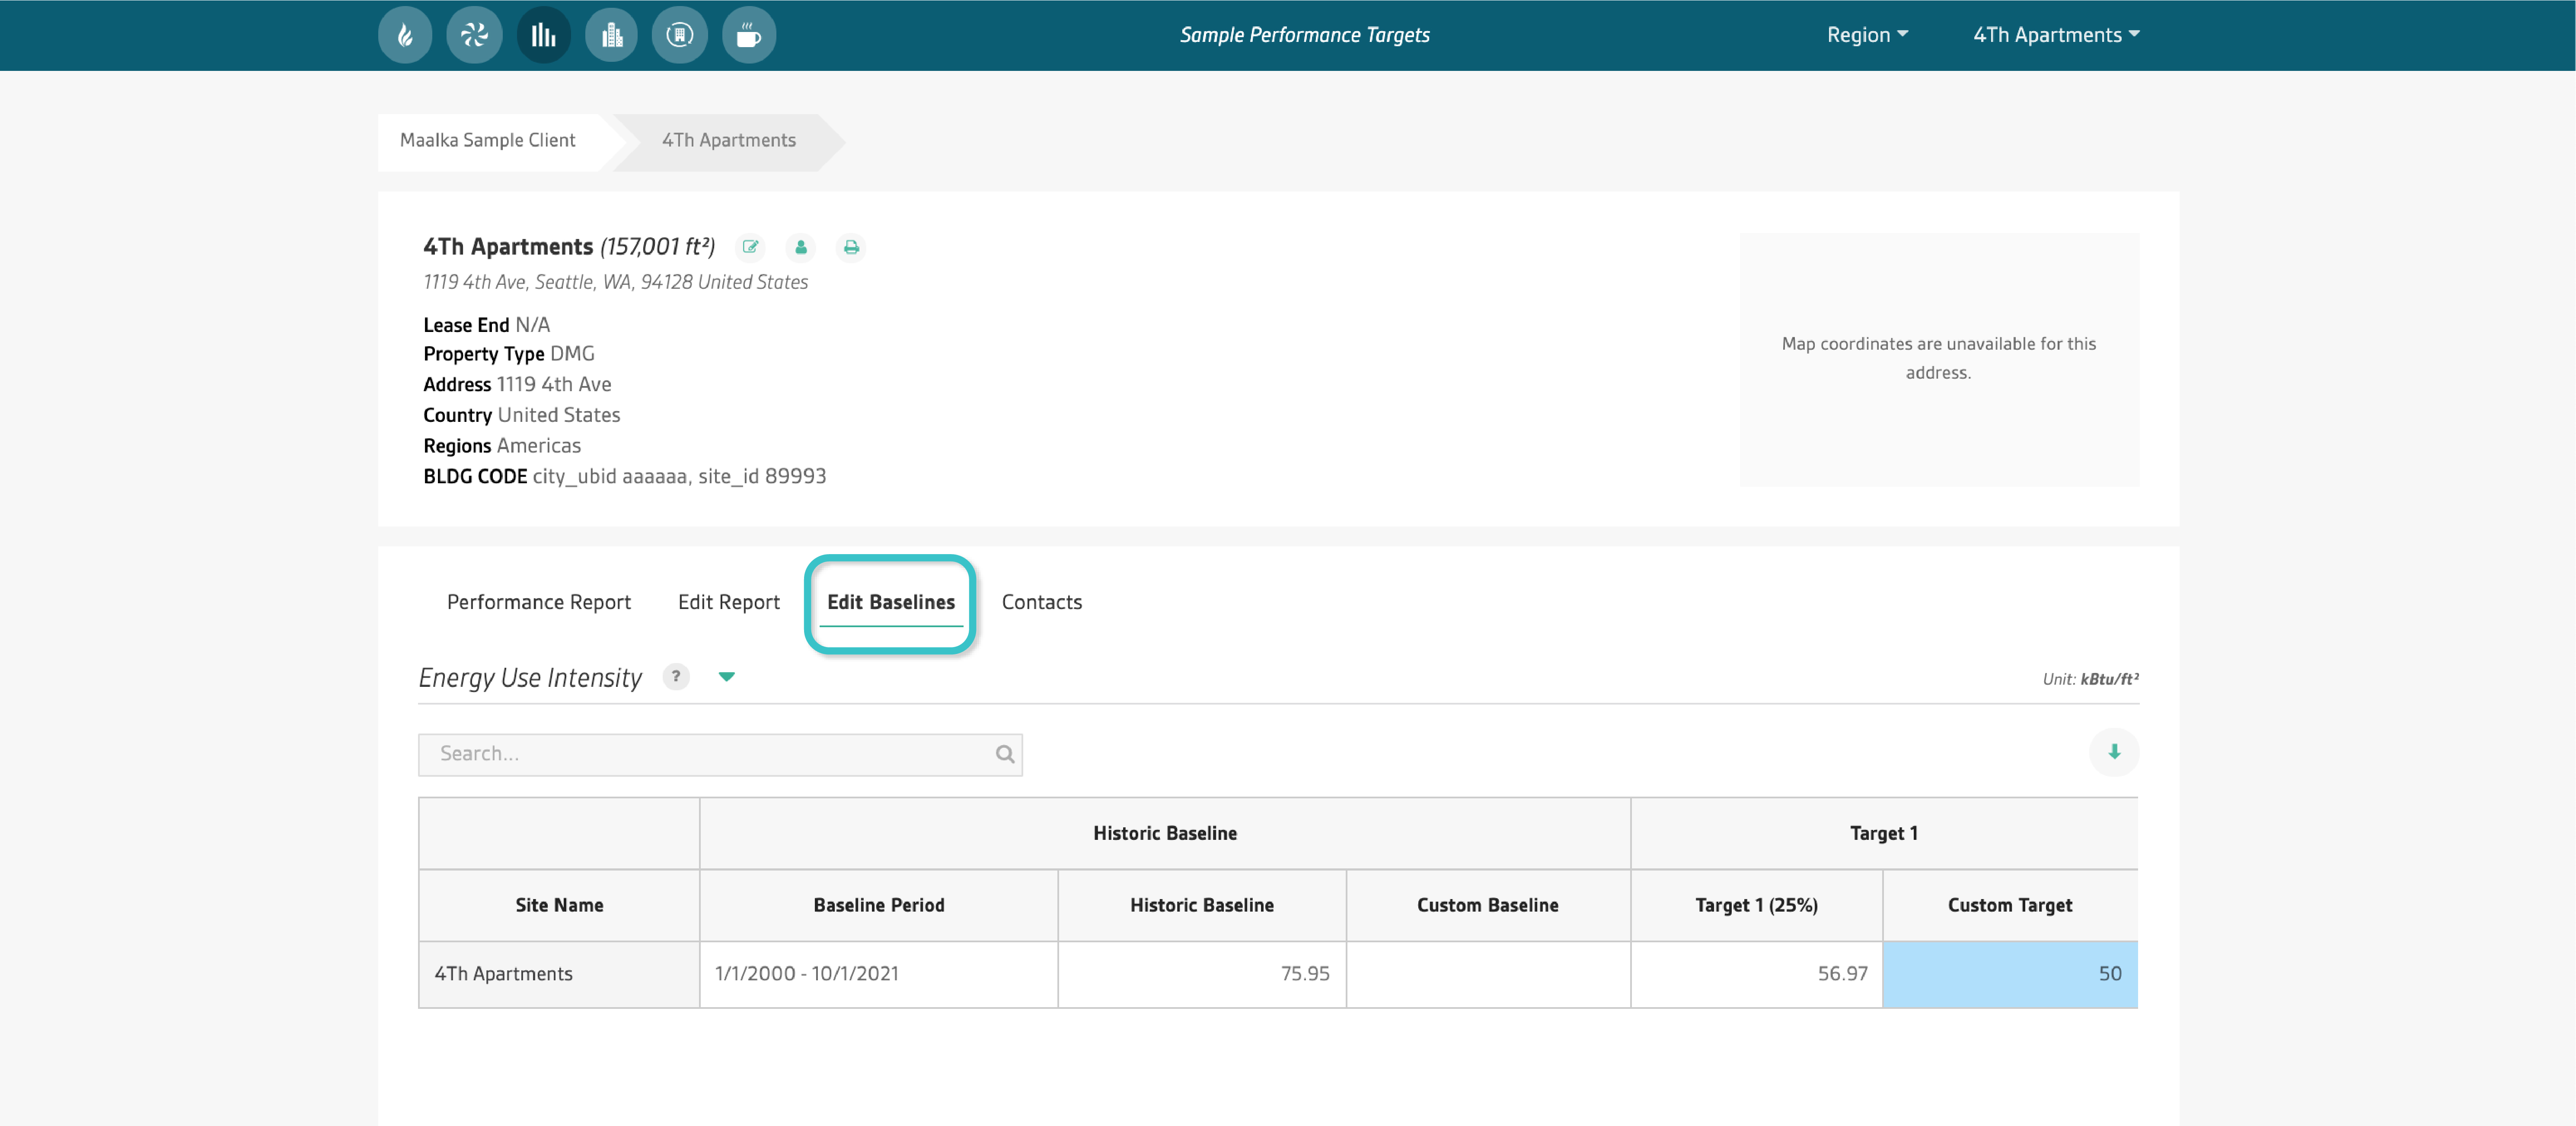Click the BLDG CODE value text
This screenshot has width=2576, height=1126.
pos(680,477)
